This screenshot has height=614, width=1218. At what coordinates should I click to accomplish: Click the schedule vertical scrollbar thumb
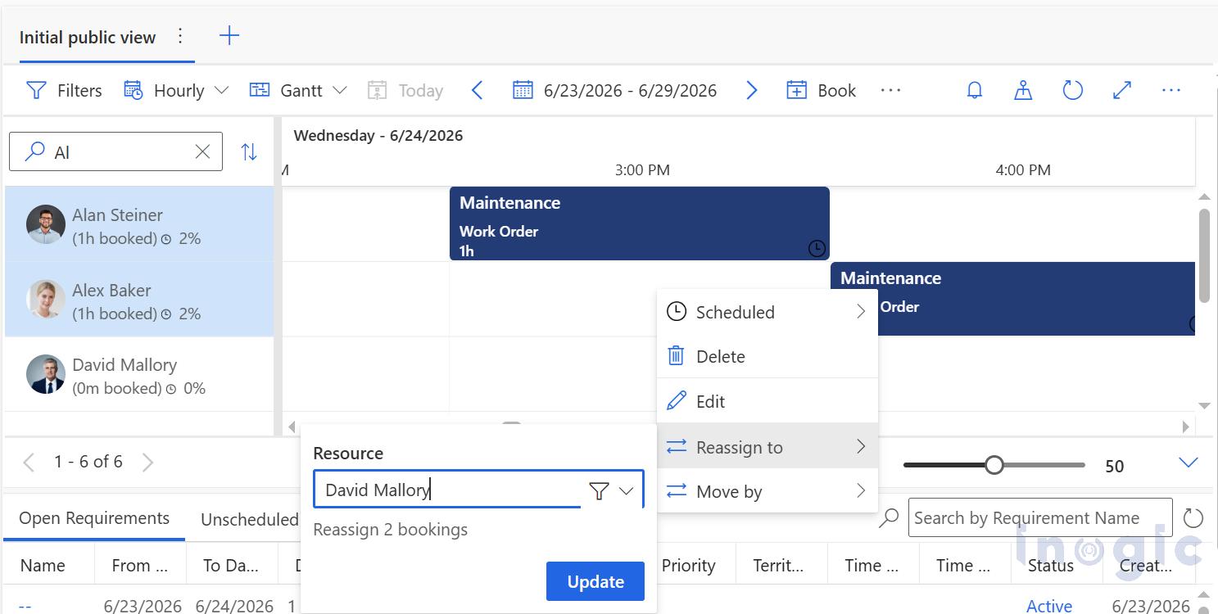[x=1204, y=255]
